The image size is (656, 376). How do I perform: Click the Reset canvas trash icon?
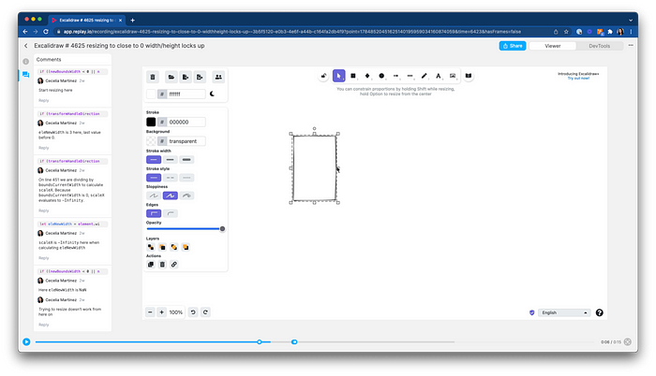[153, 77]
